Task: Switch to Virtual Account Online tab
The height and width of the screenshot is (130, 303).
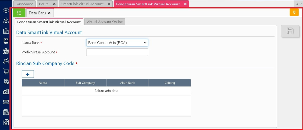Action: (x=105, y=22)
